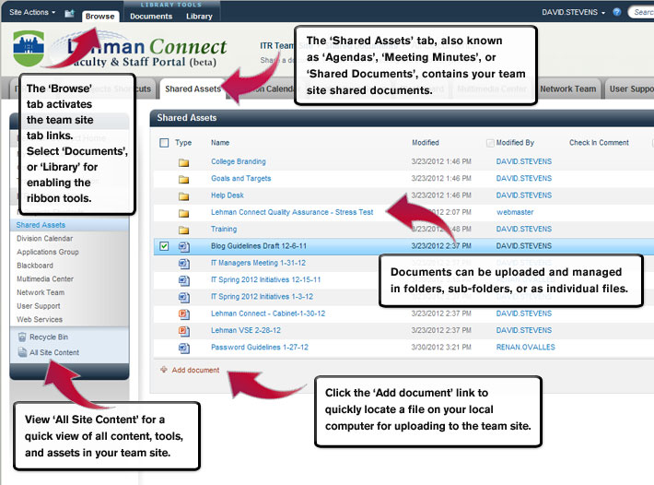Click the Search input field
Screen dimensions: 654x485
click(x=641, y=12)
